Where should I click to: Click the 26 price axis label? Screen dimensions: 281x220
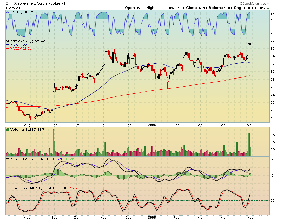[x=273, y=87]
